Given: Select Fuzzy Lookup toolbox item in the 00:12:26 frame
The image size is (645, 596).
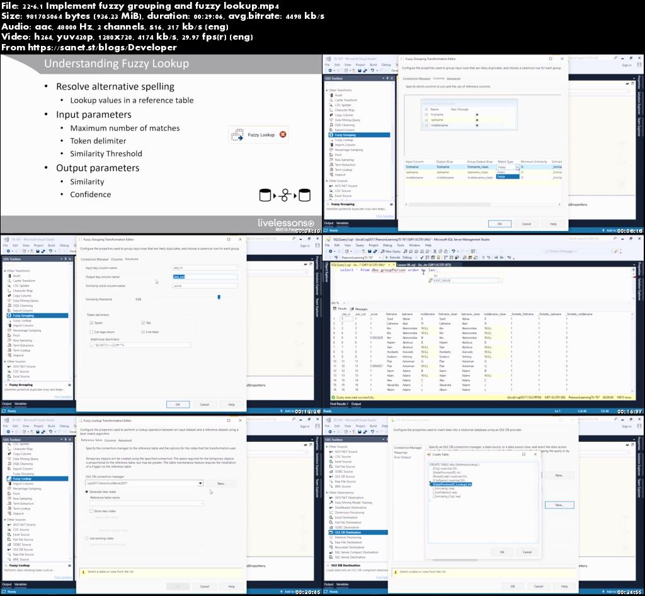Looking at the screenshot, I should [22, 320].
